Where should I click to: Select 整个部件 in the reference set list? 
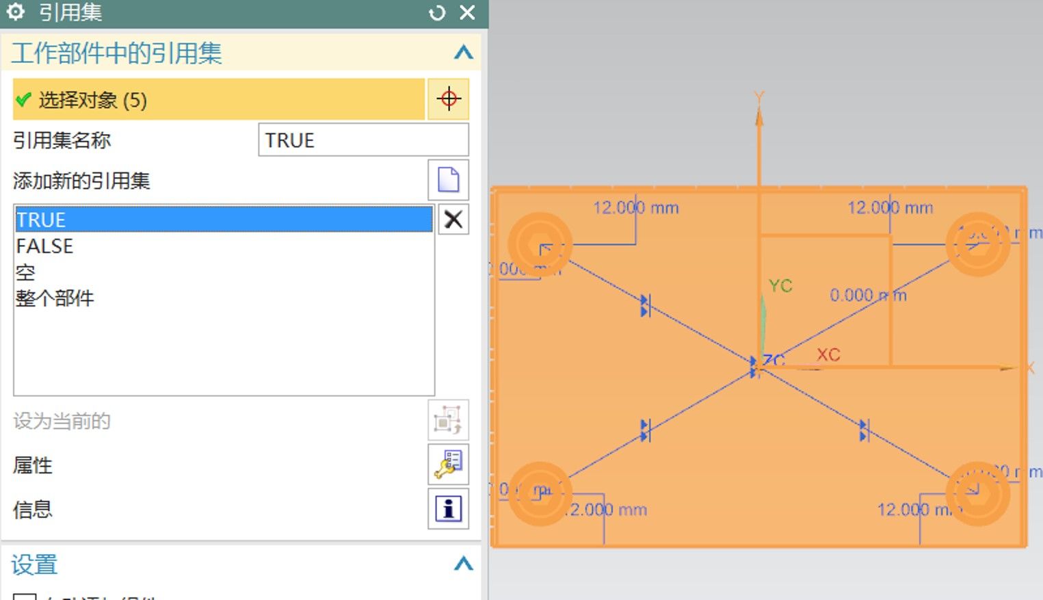[224, 298]
